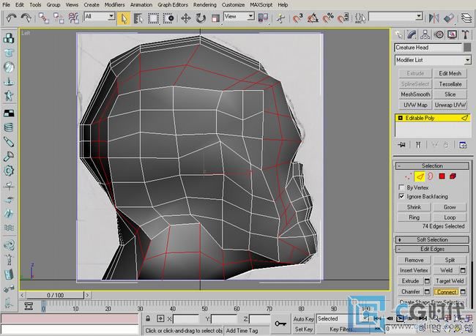The image size is (476, 336).
Task: Open the Layer Manager icon
Action: [x=466, y=18]
